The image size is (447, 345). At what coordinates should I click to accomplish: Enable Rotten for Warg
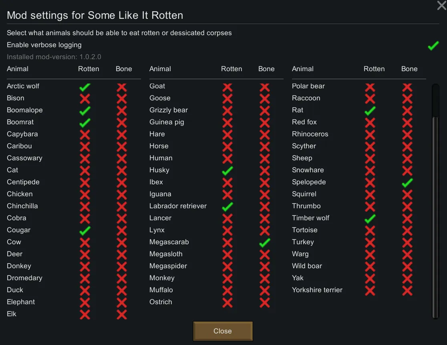(x=370, y=255)
